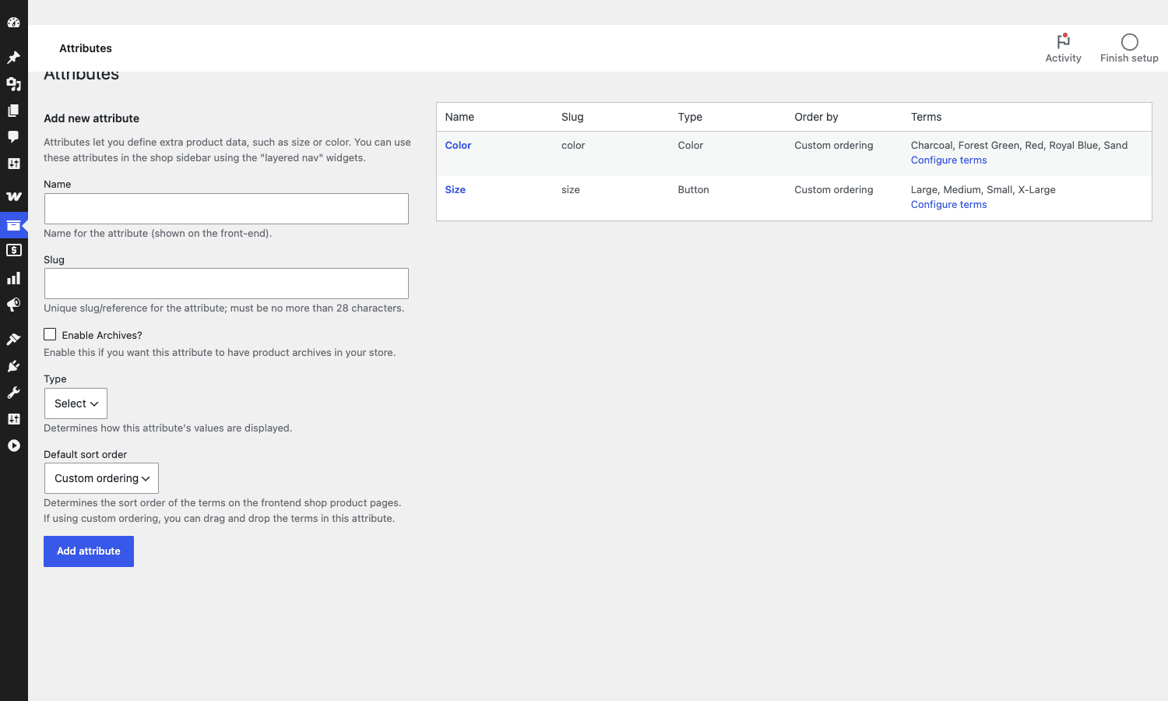Click the 'Button' type cell
Screen dimensions: 1168x701
(693, 190)
